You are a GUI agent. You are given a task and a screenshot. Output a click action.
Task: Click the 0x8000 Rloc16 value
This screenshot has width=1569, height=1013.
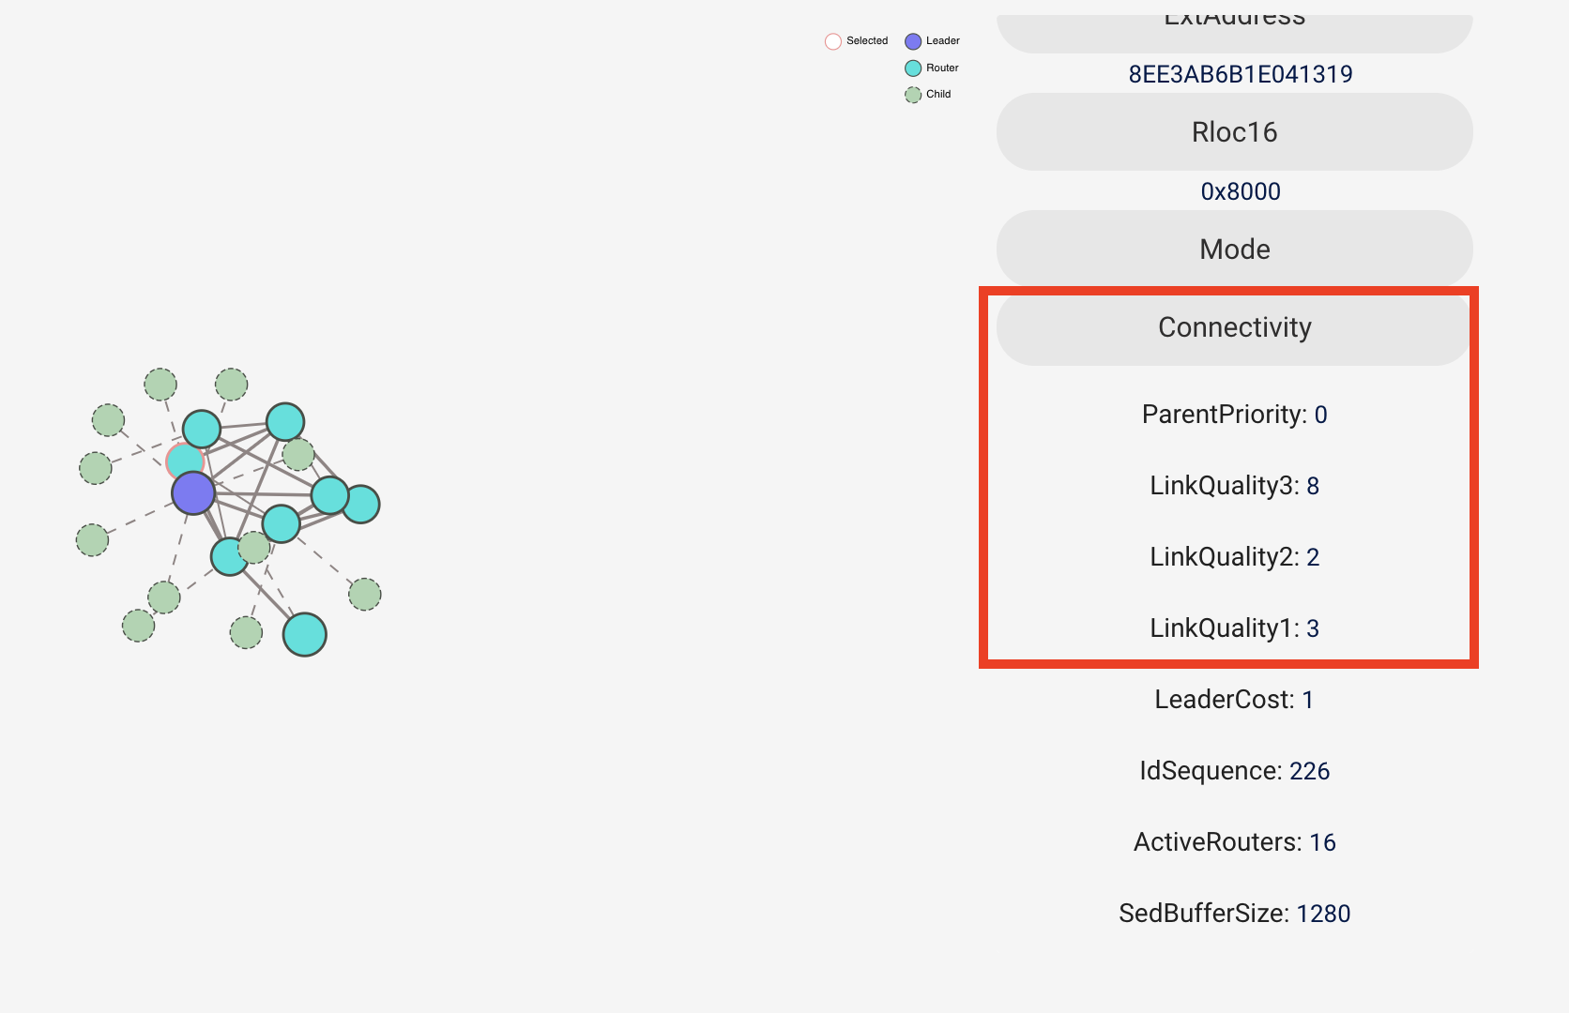[x=1240, y=192]
